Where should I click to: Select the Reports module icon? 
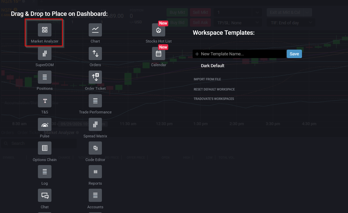[95, 171]
